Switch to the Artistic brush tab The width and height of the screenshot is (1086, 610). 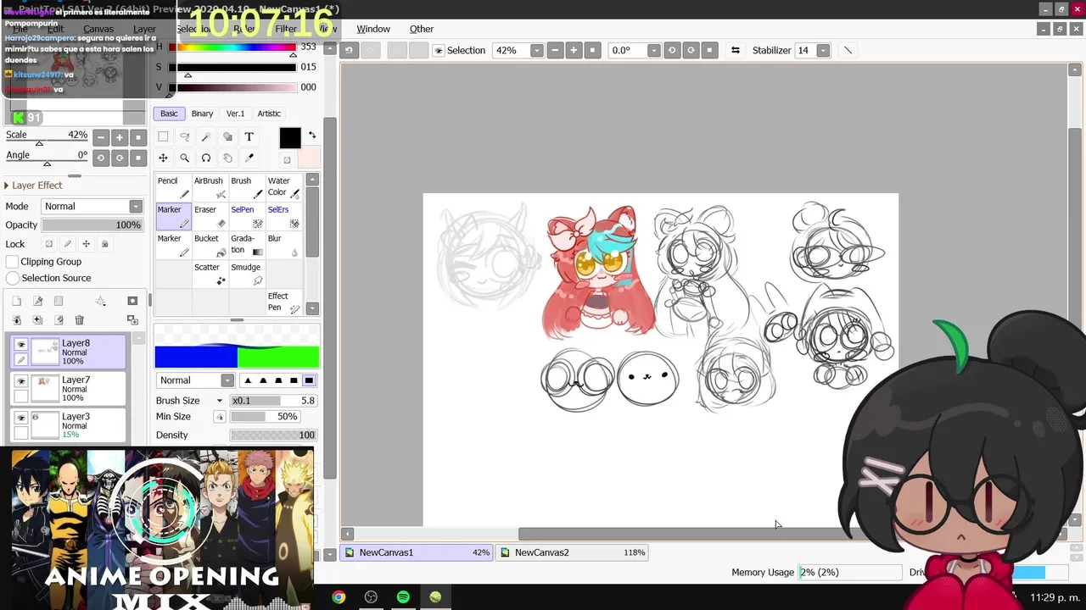[269, 114]
